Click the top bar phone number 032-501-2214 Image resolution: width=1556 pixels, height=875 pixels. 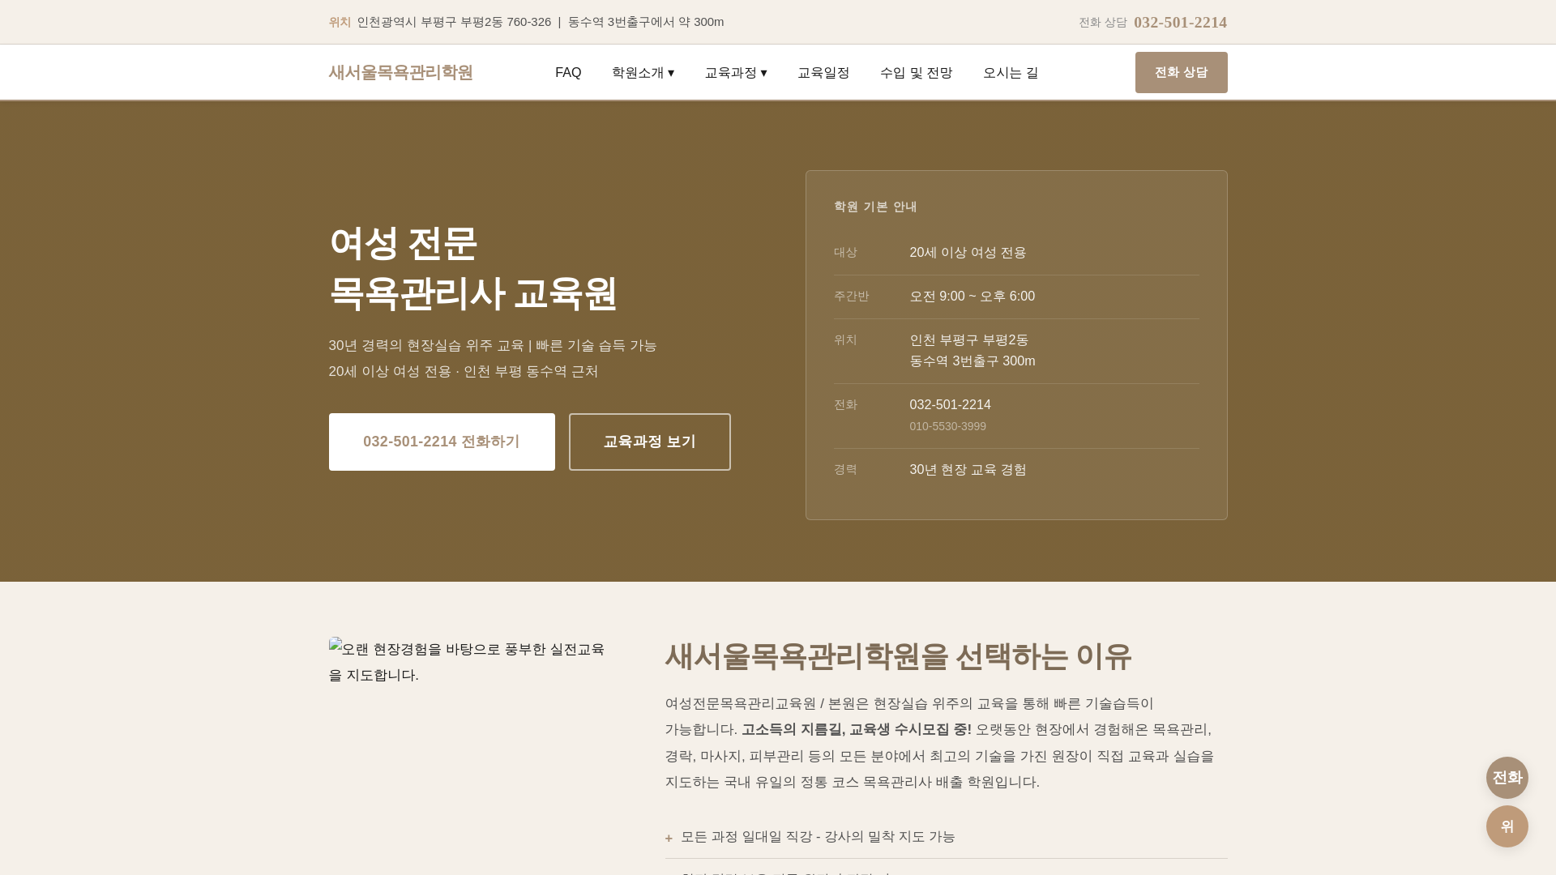tap(1180, 23)
